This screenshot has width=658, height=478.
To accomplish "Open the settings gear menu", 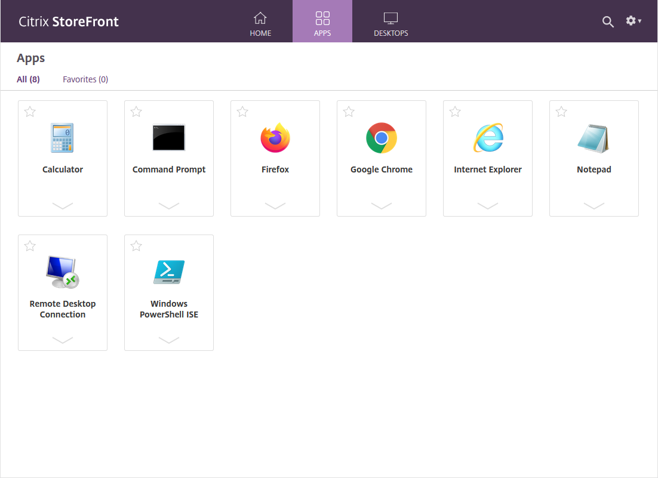I will (634, 20).
